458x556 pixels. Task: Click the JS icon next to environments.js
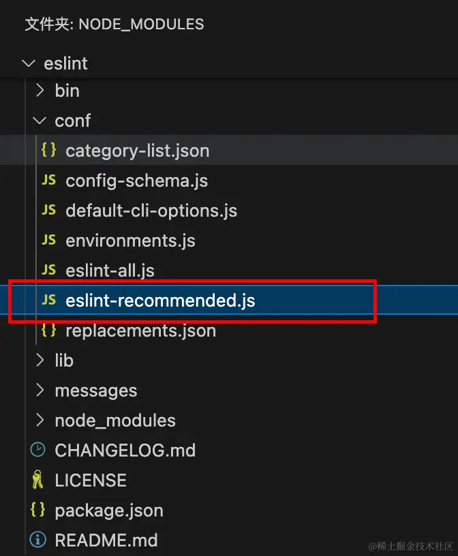coord(48,241)
